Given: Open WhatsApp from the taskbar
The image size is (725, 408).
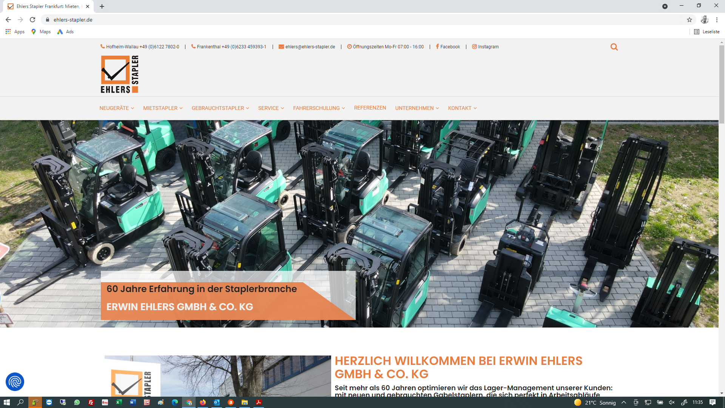Looking at the screenshot, I should [x=77, y=402].
